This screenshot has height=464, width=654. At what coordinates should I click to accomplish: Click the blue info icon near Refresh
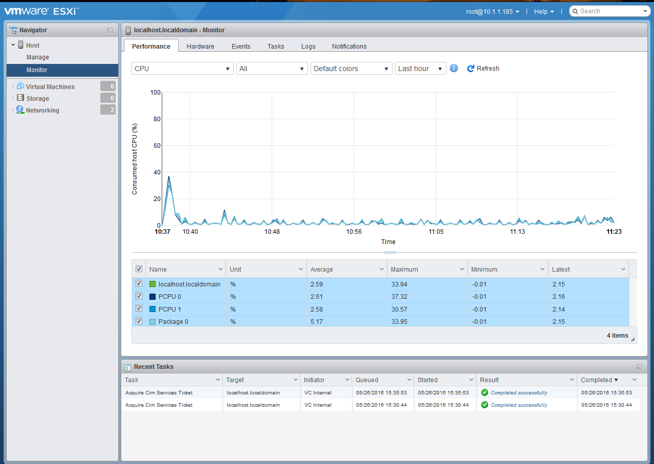pyautogui.click(x=453, y=68)
